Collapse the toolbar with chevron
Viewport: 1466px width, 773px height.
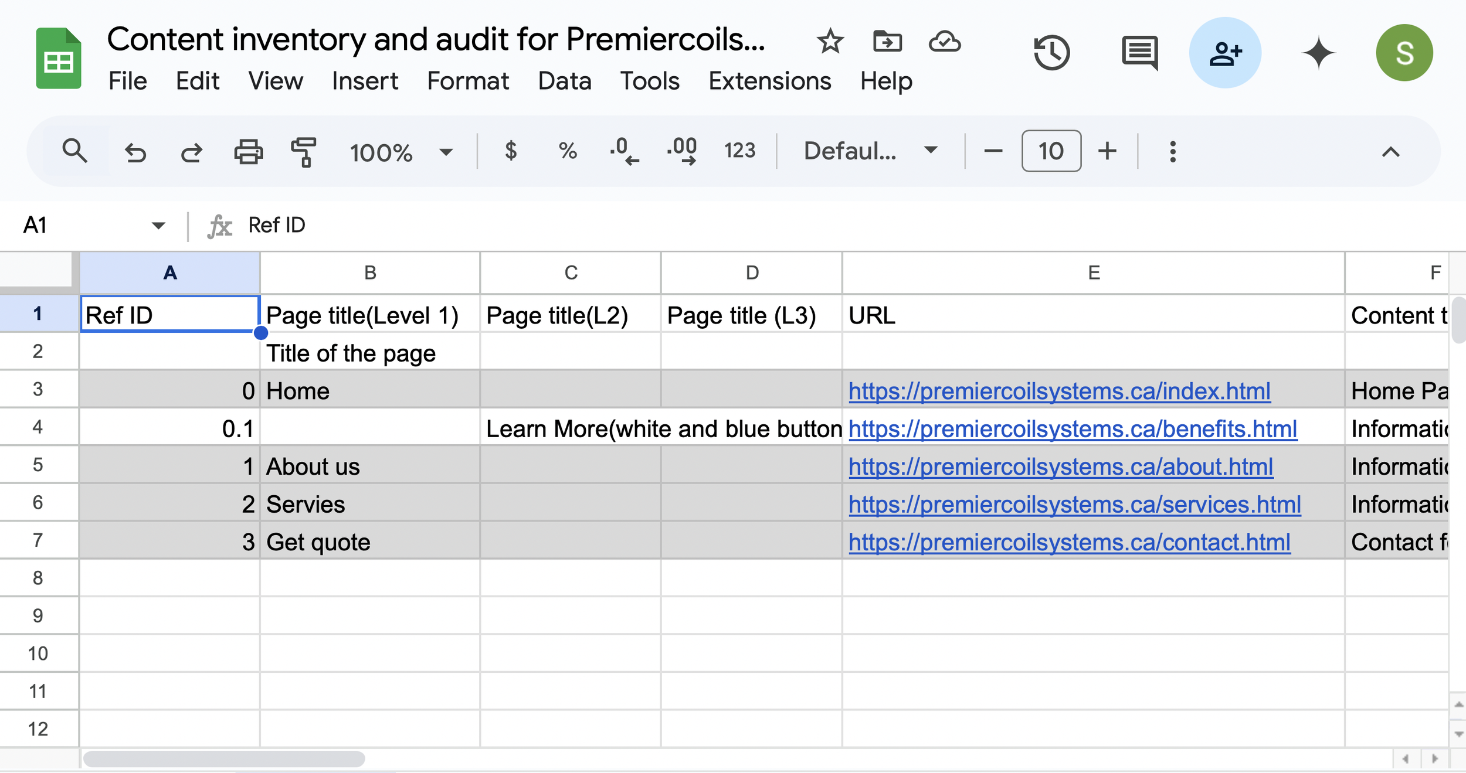1390,152
